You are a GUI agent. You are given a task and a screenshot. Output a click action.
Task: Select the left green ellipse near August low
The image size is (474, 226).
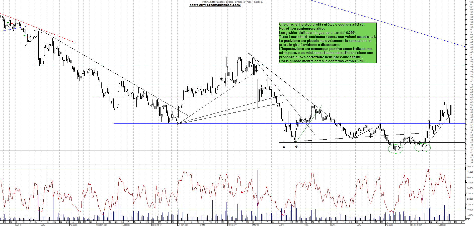396,149
